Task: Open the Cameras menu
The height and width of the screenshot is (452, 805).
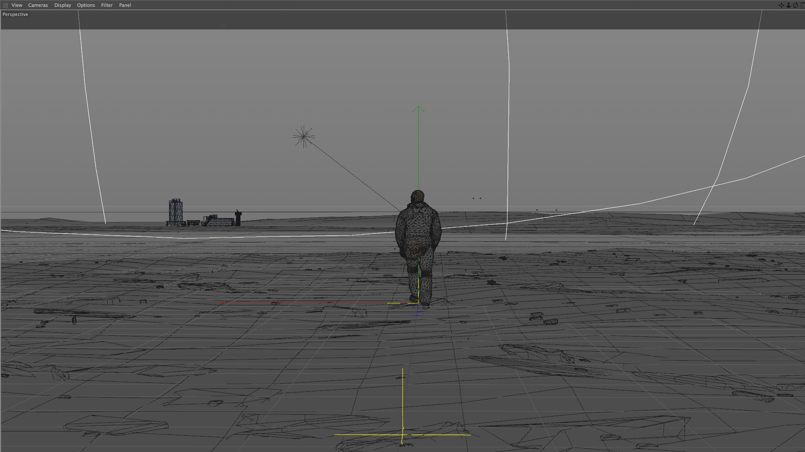Action: [x=38, y=5]
